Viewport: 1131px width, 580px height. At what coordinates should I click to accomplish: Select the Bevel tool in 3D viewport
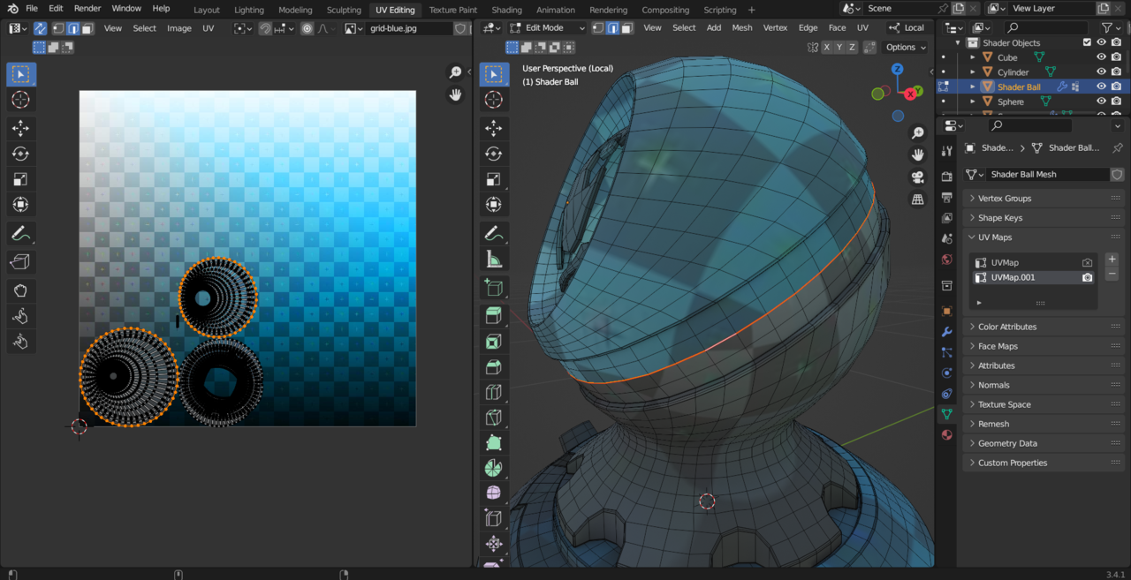(494, 366)
